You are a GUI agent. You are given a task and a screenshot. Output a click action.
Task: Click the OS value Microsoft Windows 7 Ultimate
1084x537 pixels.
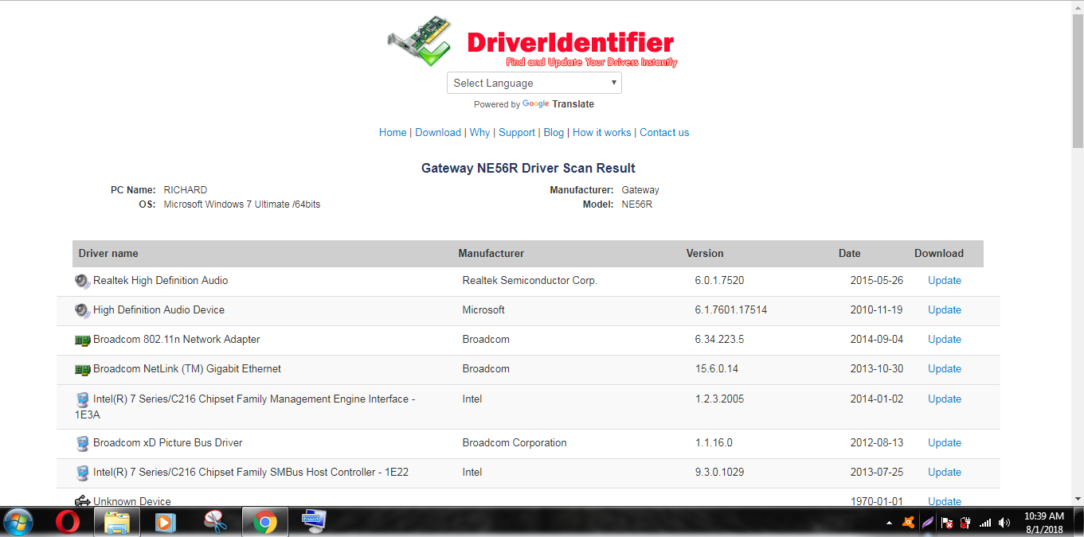[242, 204]
